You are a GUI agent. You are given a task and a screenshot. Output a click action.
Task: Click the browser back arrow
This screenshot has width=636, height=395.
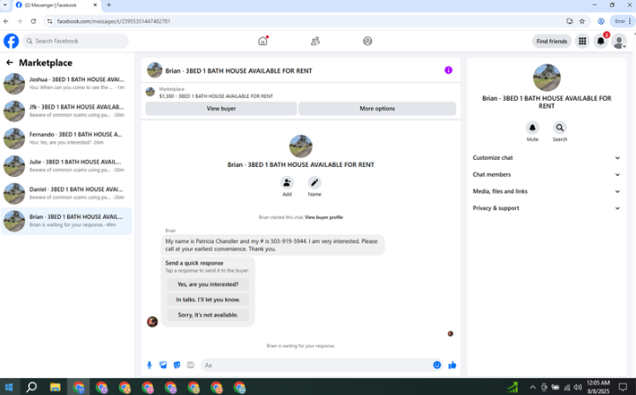[6, 21]
